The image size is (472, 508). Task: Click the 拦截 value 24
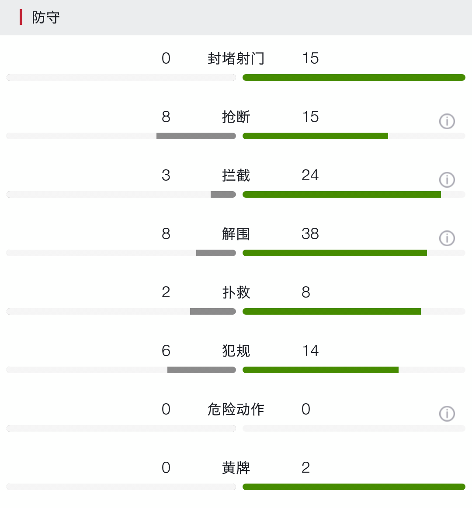(310, 175)
